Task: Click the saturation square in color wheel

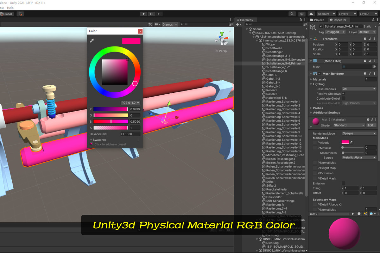Action: pyautogui.click(x=115, y=72)
